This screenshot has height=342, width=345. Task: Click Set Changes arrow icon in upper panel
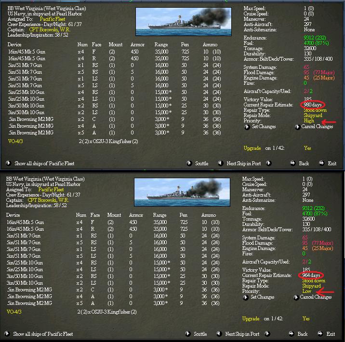pyautogui.click(x=247, y=127)
